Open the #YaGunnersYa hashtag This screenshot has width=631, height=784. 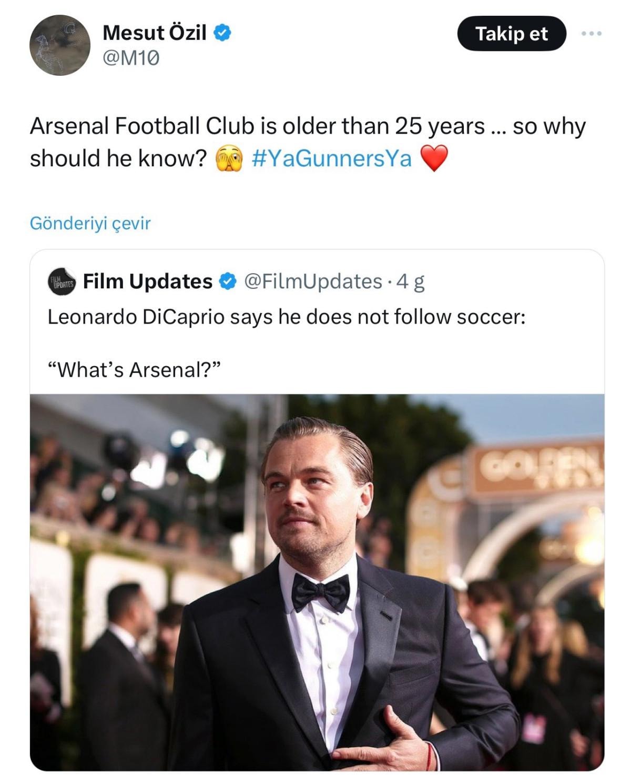pos(331,158)
